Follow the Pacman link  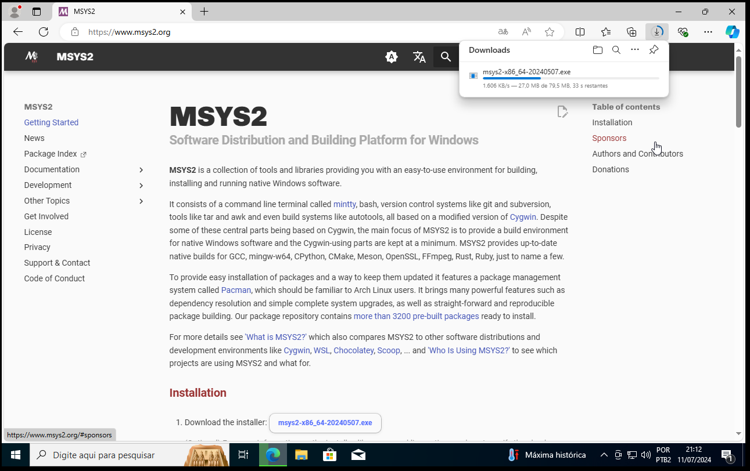[236, 290]
